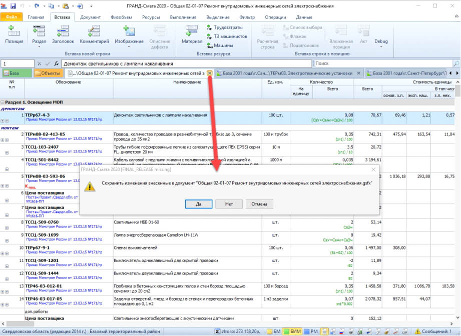The width and height of the screenshot is (461, 336).
Task: Click the sigma Итого icon in the status bar
Action: (217, 331)
